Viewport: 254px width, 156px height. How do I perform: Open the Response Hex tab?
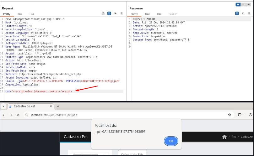click(159, 14)
